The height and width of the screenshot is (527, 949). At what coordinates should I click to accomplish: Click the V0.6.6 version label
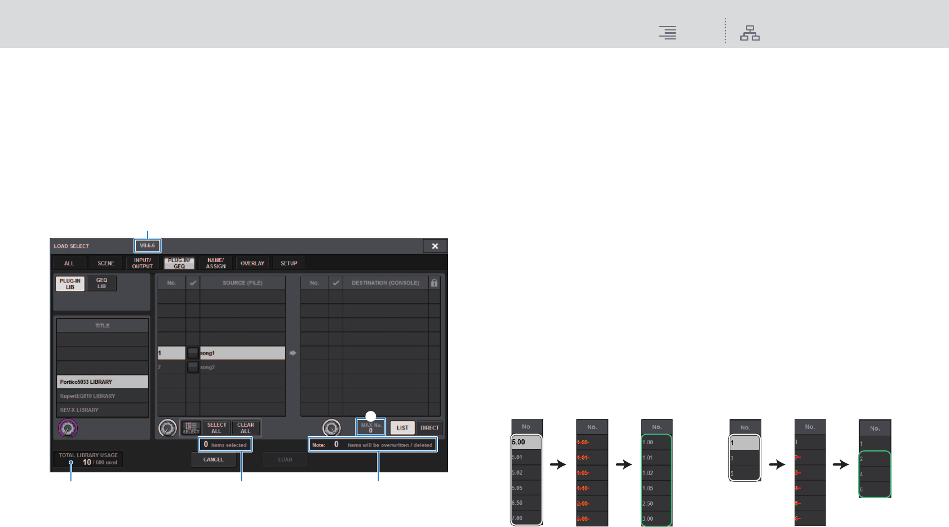(148, 246)
